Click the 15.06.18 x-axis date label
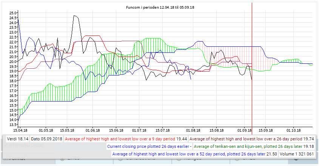Viewport: 319px width, 166px height. click(116, 131)
